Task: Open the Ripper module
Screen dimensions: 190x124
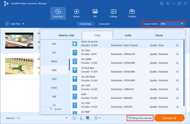Action: pyautogui.click(x=76, y=13)
